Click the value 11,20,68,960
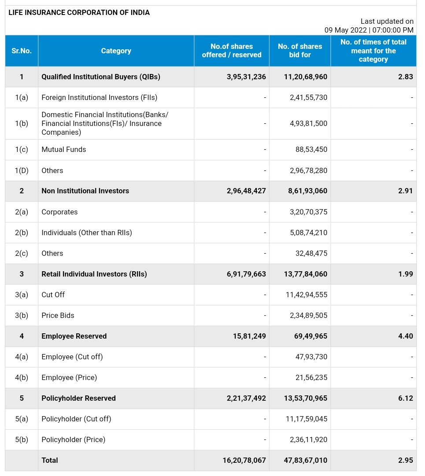The width and height of the screenshot is (425, 476). pyautogui.click(x=305, y=77)
